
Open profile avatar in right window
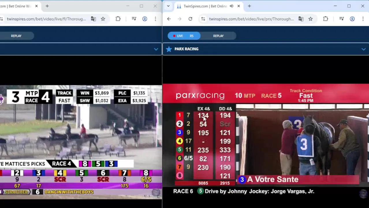(x=352, y=19)
